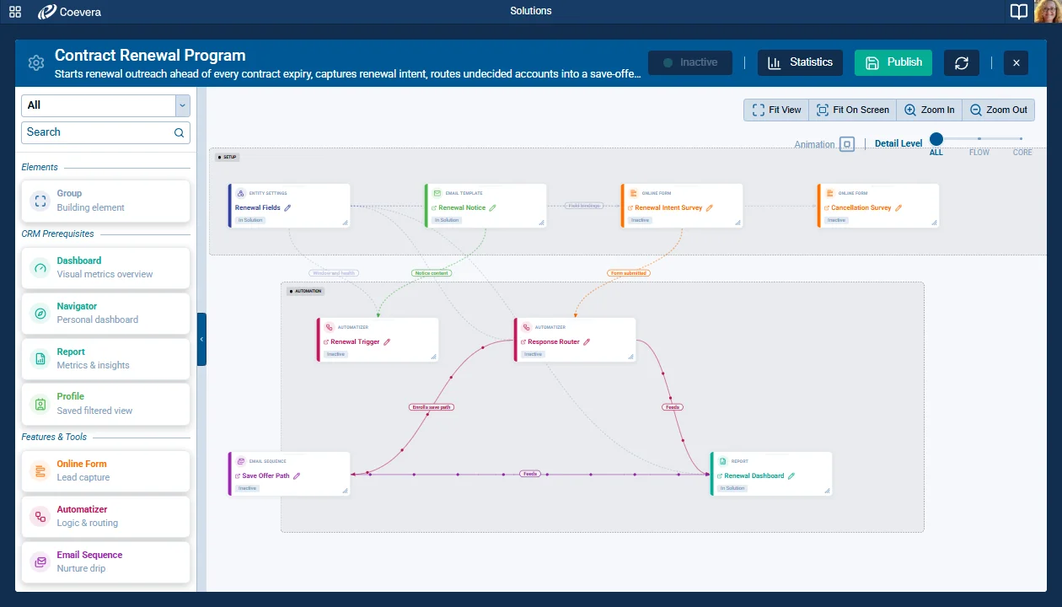
Task: Toggle the Animation checkbox
Action: tap(847, 144)
